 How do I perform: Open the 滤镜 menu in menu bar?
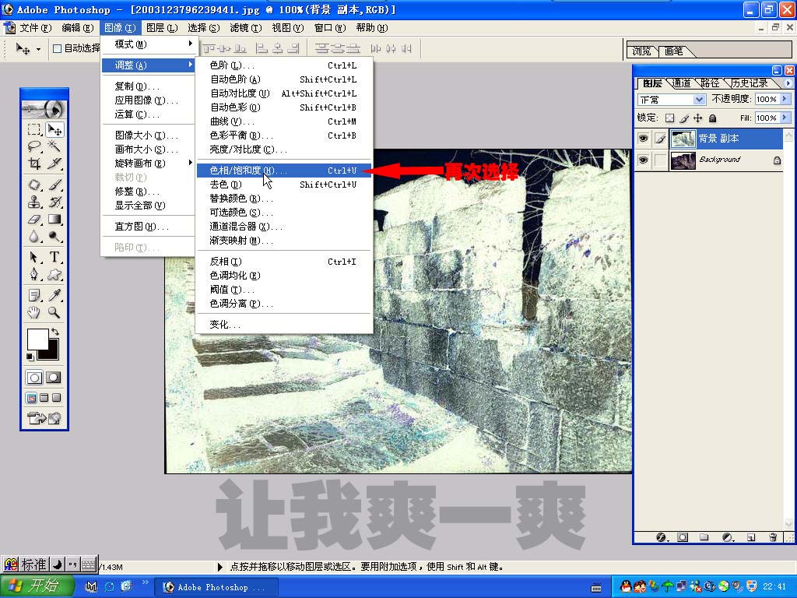coord(244,28)
